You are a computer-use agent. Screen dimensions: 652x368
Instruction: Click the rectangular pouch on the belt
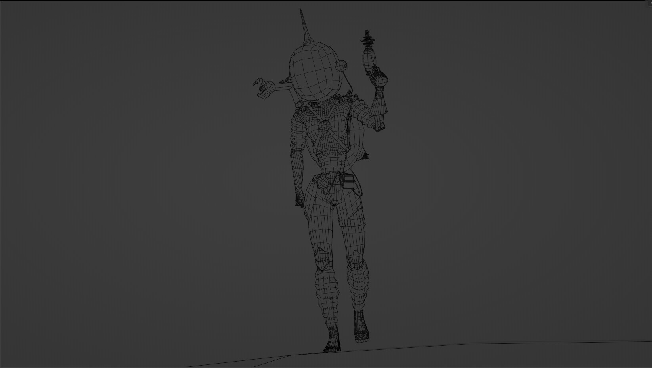(348, 181)
